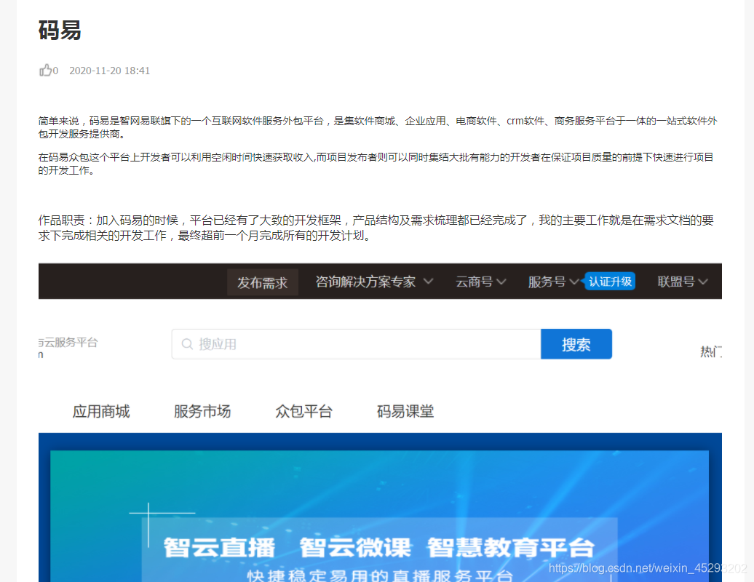Switch to the 码易课堂 tab
Viewport: 754px width, 582px height.
[405, 411]
